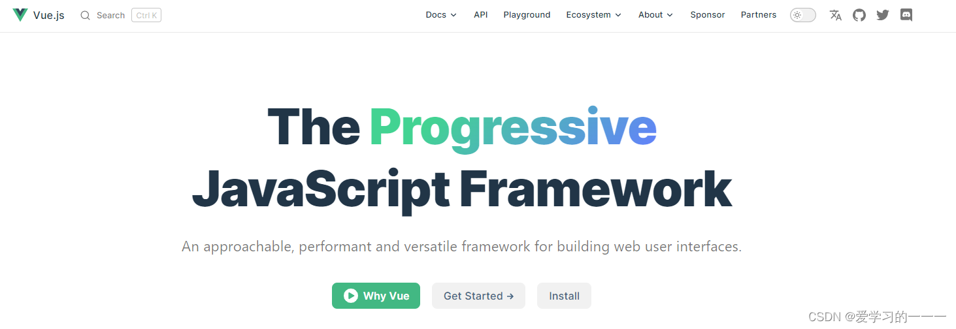
Task: Open the Playground nav item
Action: pos(527,15)
